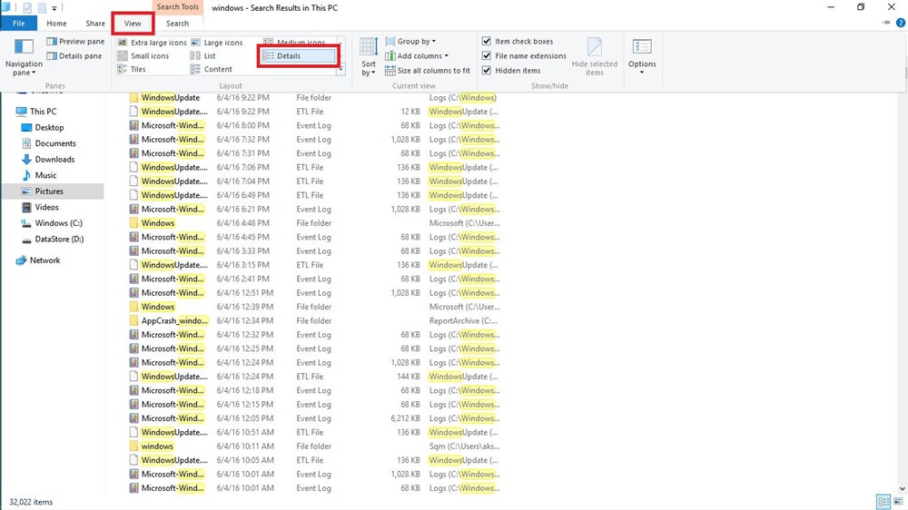Open Windows (C:) drive in navigation pane
The width and height of the screenshot is (908, 510).
52,223
